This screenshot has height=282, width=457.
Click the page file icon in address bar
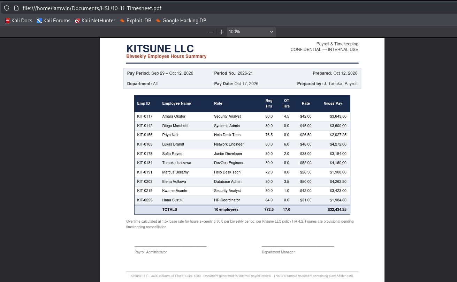[16, 8]
